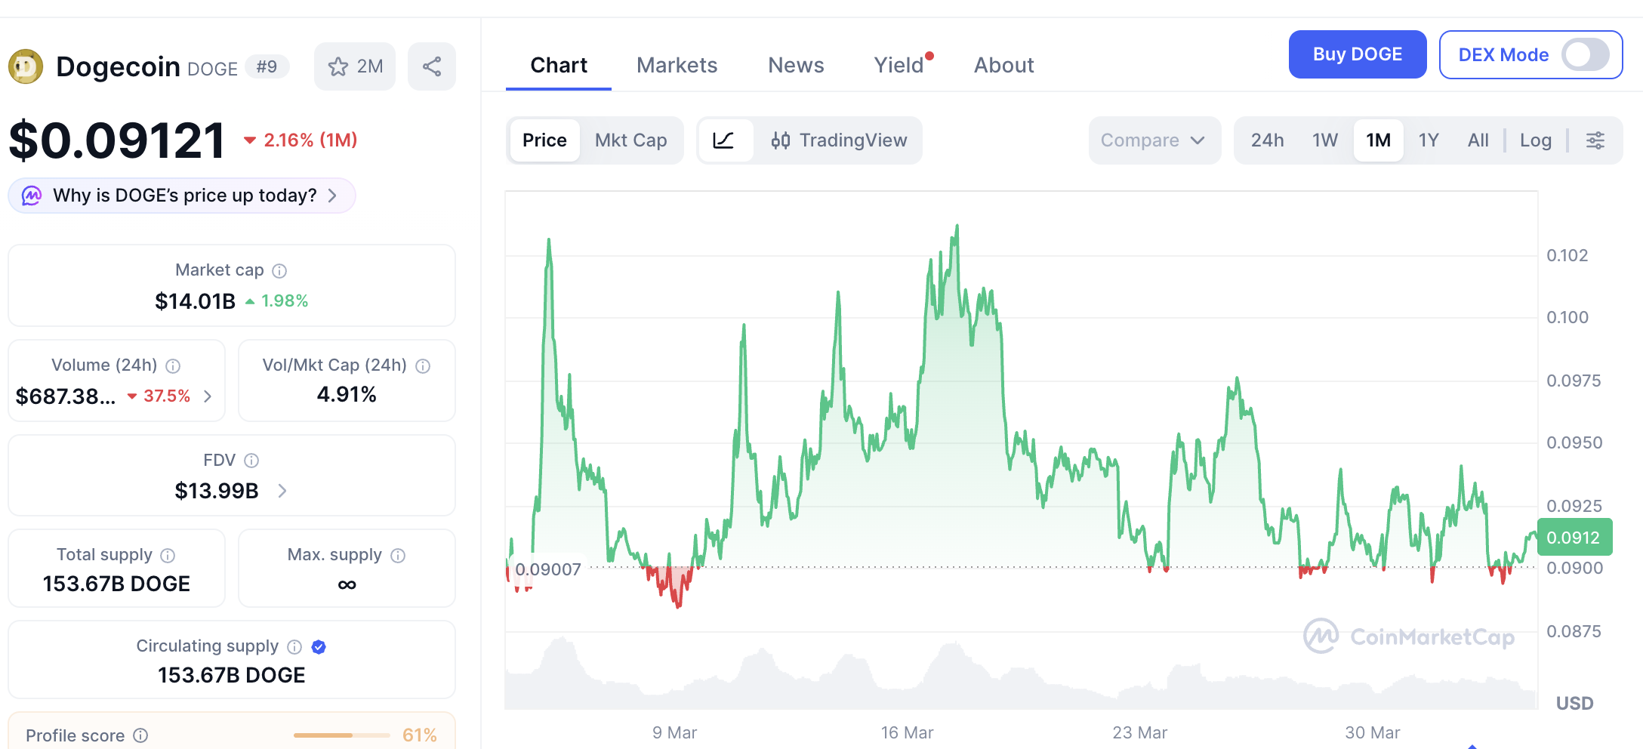
Task: Open chart settings sliders icon
Action: click(x=1595, y=140)
